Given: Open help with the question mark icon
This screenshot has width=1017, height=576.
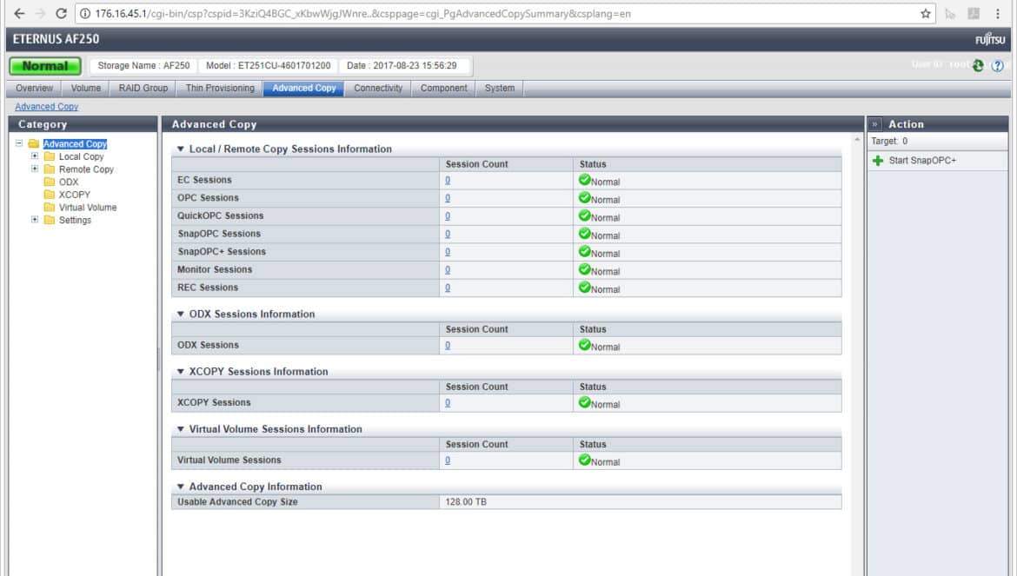Looking at the screenshot, I should tap(998, 65).
